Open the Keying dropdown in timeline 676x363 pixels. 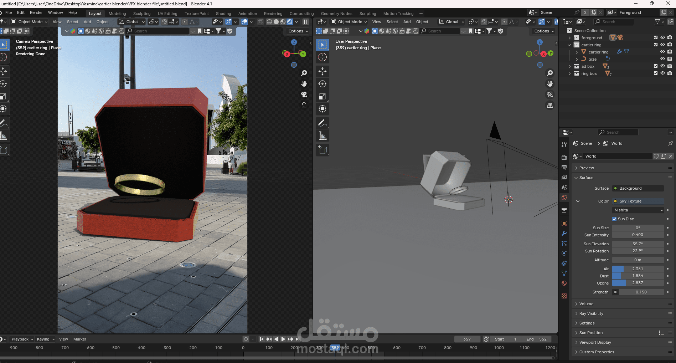tap(46, 339)
